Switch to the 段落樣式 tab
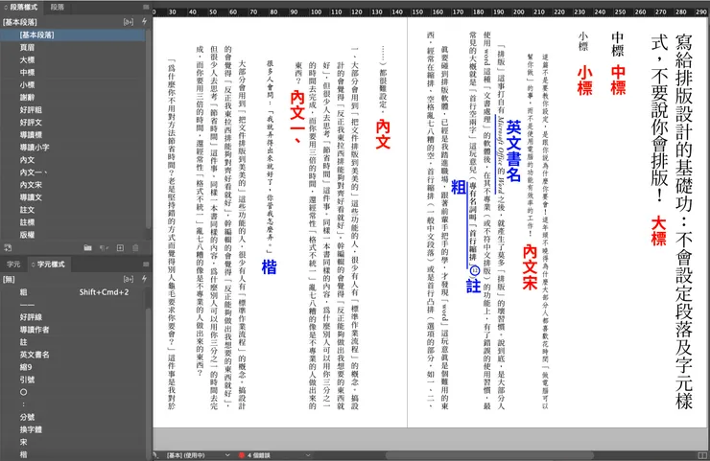This screenshot has height=461, width=710. pyautogui.click(x=21, y=7)
